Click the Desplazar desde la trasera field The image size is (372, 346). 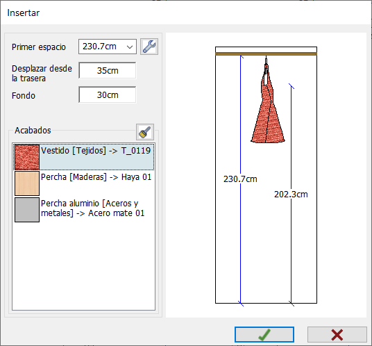tap(108, 71)
